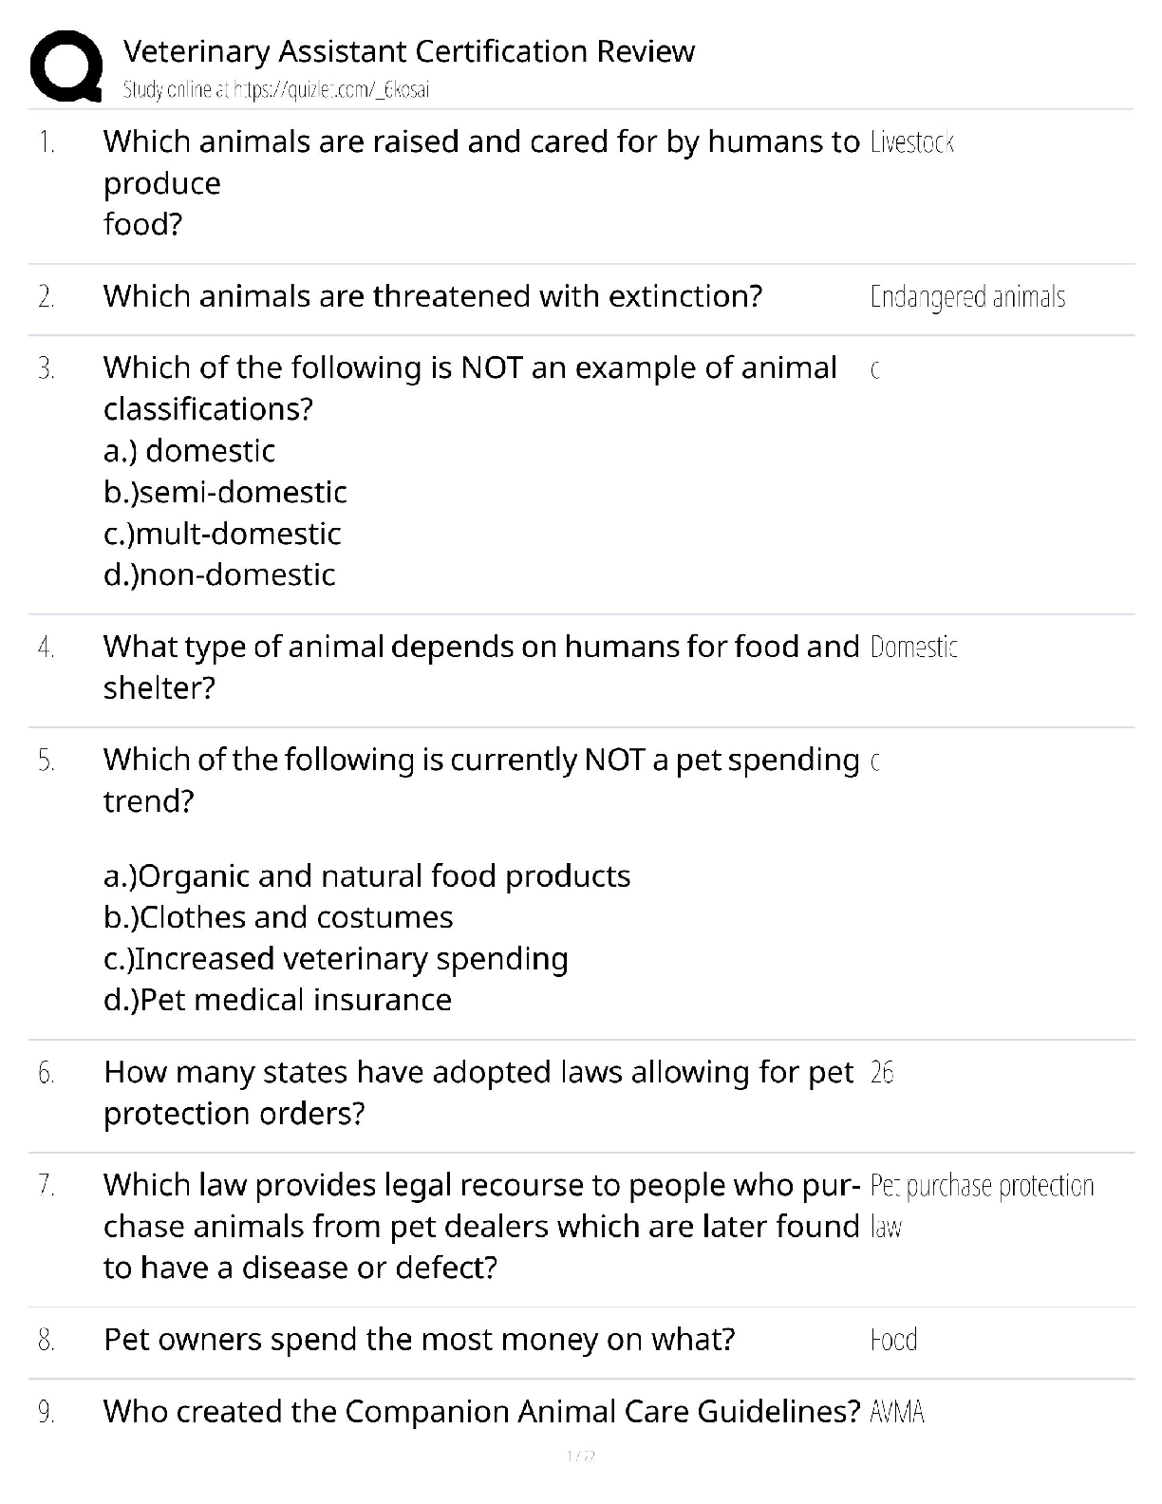Choose "c.)Increased veterinary spending" option
This screenshot has height=1504, width=1162.
click(335, 959)
